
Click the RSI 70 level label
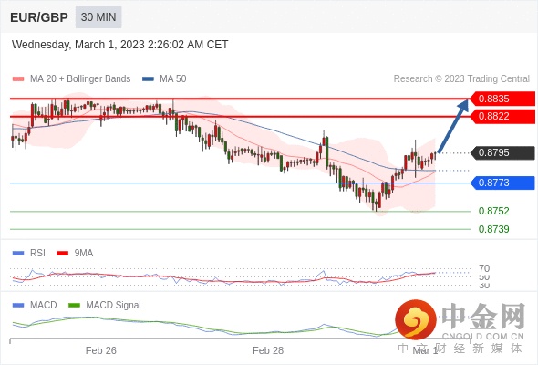[x=484, y=268]
